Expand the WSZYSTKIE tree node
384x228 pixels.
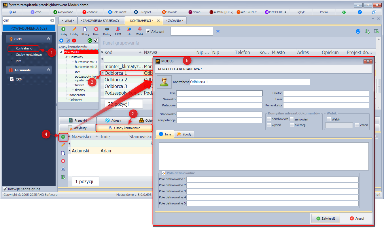tap(61, 52)
